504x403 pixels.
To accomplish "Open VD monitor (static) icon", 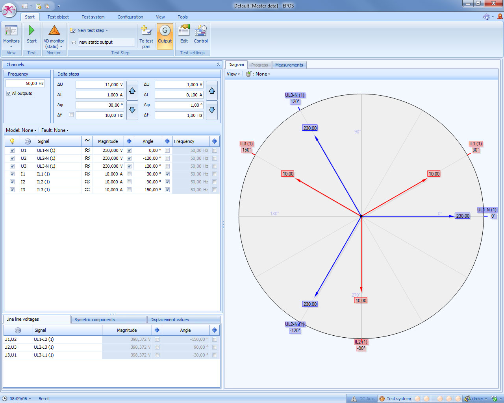I will [x=54, y=31].
